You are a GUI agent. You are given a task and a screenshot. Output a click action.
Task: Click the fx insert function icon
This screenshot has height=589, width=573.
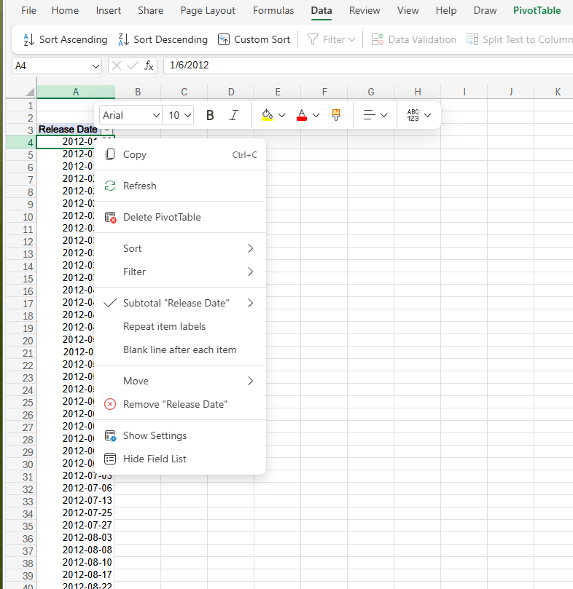pos(149,66)
